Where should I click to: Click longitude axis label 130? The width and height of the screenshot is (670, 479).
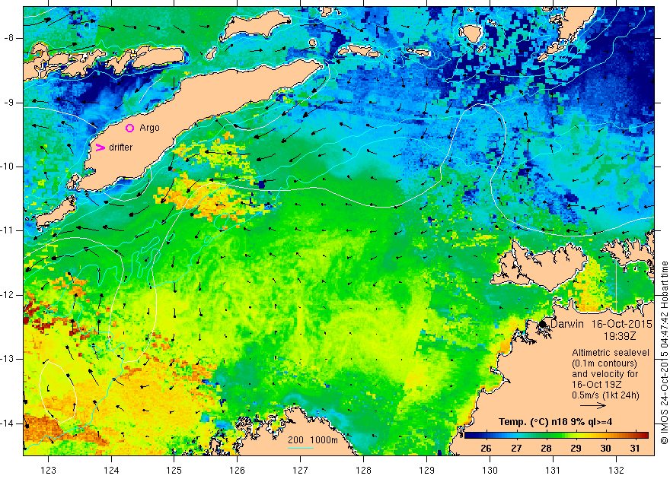(x=490, y=471)
